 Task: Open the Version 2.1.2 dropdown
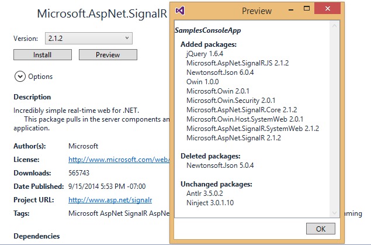[88, 38]
